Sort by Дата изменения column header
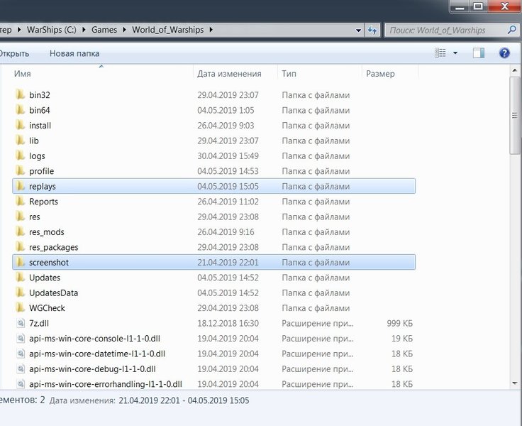Viewport: 522px width, 426px height. [x=229, y=73]
